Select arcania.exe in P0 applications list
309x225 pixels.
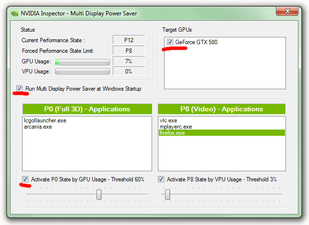(x=87, y=127)
